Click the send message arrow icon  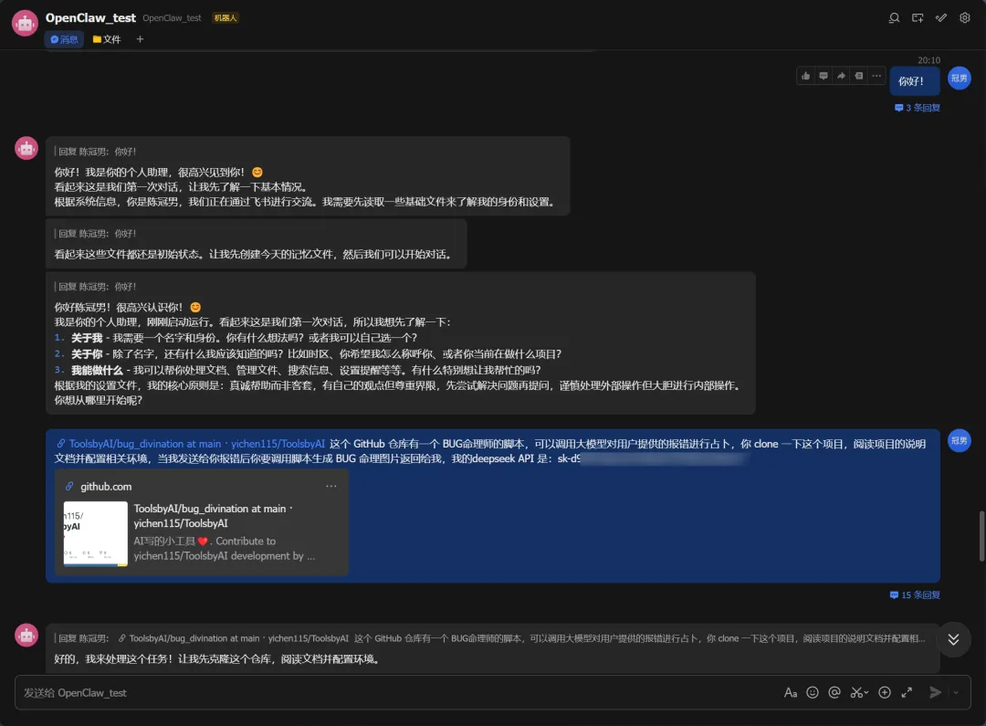coord(935,692)
